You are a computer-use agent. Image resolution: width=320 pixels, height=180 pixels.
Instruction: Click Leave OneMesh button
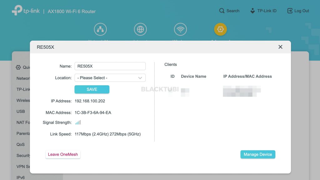click(x=63, y=154)
